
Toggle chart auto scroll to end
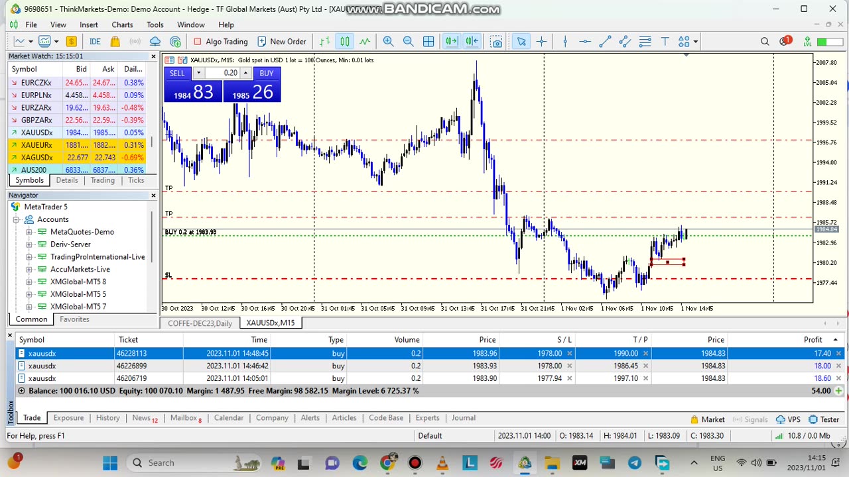click(x=452, y=41)
